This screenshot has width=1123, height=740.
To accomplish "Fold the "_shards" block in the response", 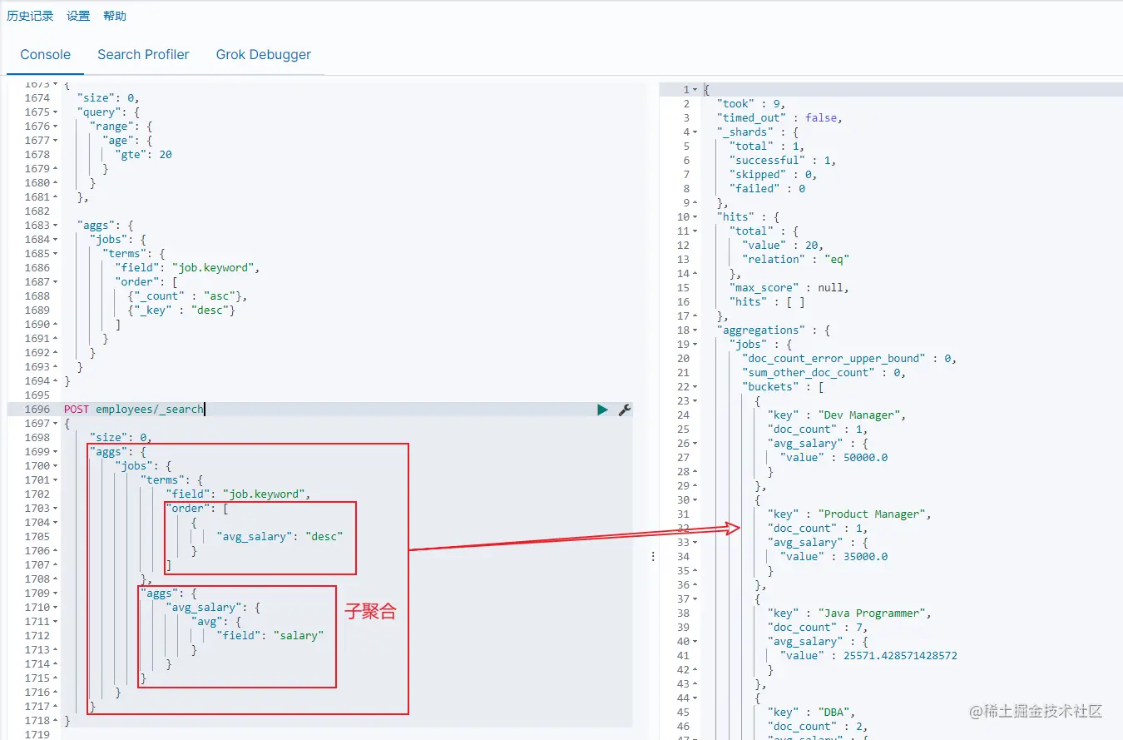I will [x=695, y=132].
